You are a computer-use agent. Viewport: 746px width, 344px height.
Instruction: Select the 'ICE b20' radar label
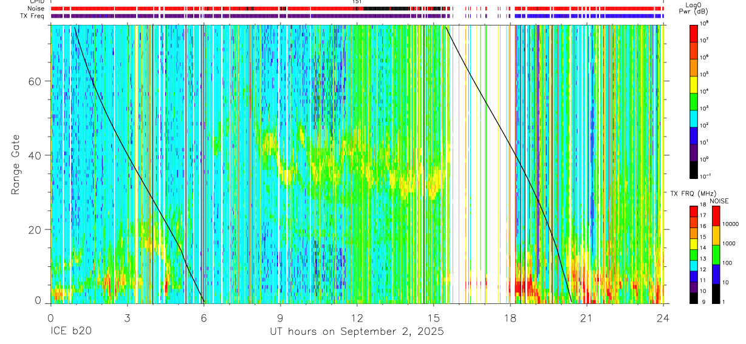click(70, 332)
